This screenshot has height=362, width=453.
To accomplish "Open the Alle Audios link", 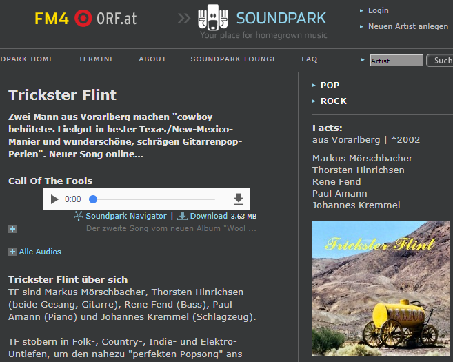I will tap(40, 252).
